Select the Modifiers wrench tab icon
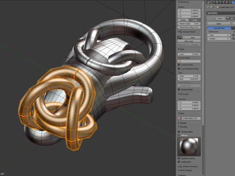235x176 pixels. [233, 2]
